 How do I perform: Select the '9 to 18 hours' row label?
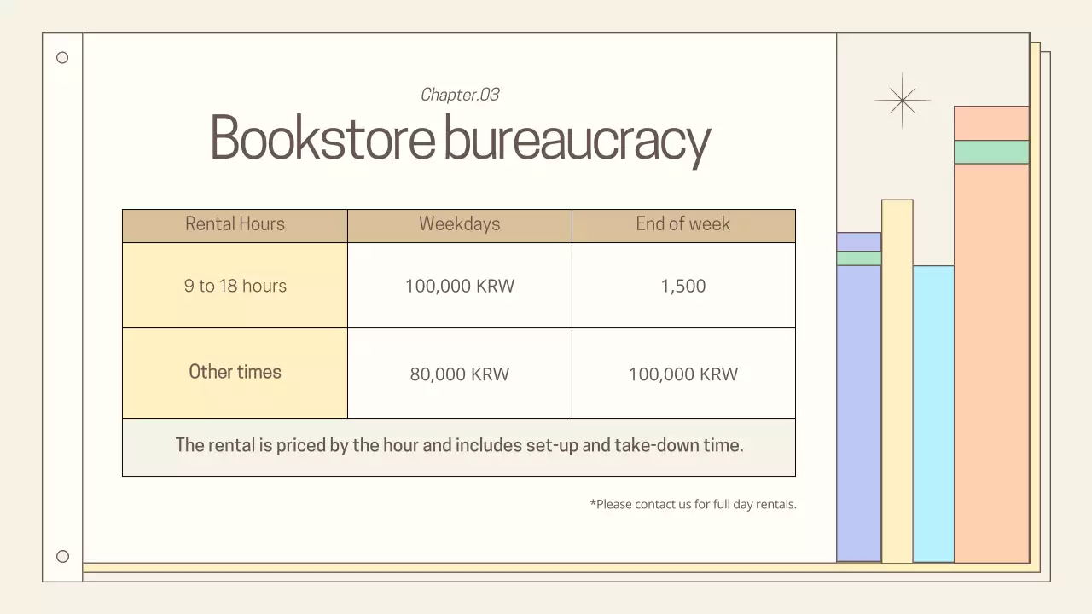coord(235,286)
